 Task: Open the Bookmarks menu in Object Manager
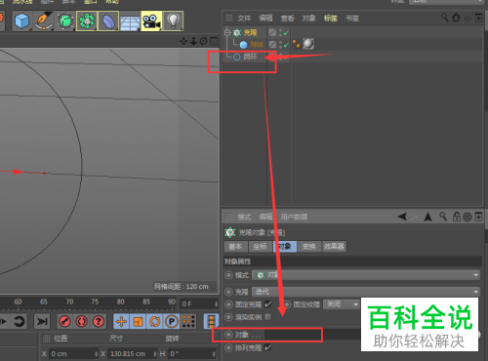[352, 19]
